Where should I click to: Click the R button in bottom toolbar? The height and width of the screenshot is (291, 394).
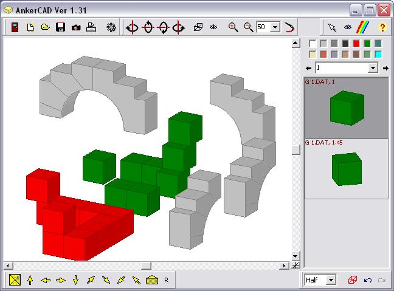click(x=167, y=280)
